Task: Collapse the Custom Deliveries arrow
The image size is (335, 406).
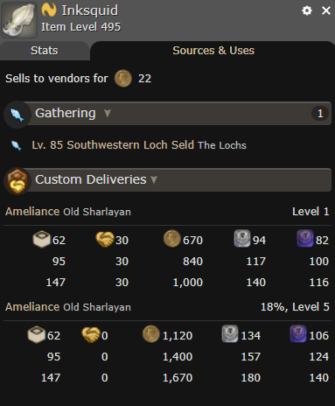Action: pyautogui.click(x=154, y=179)
